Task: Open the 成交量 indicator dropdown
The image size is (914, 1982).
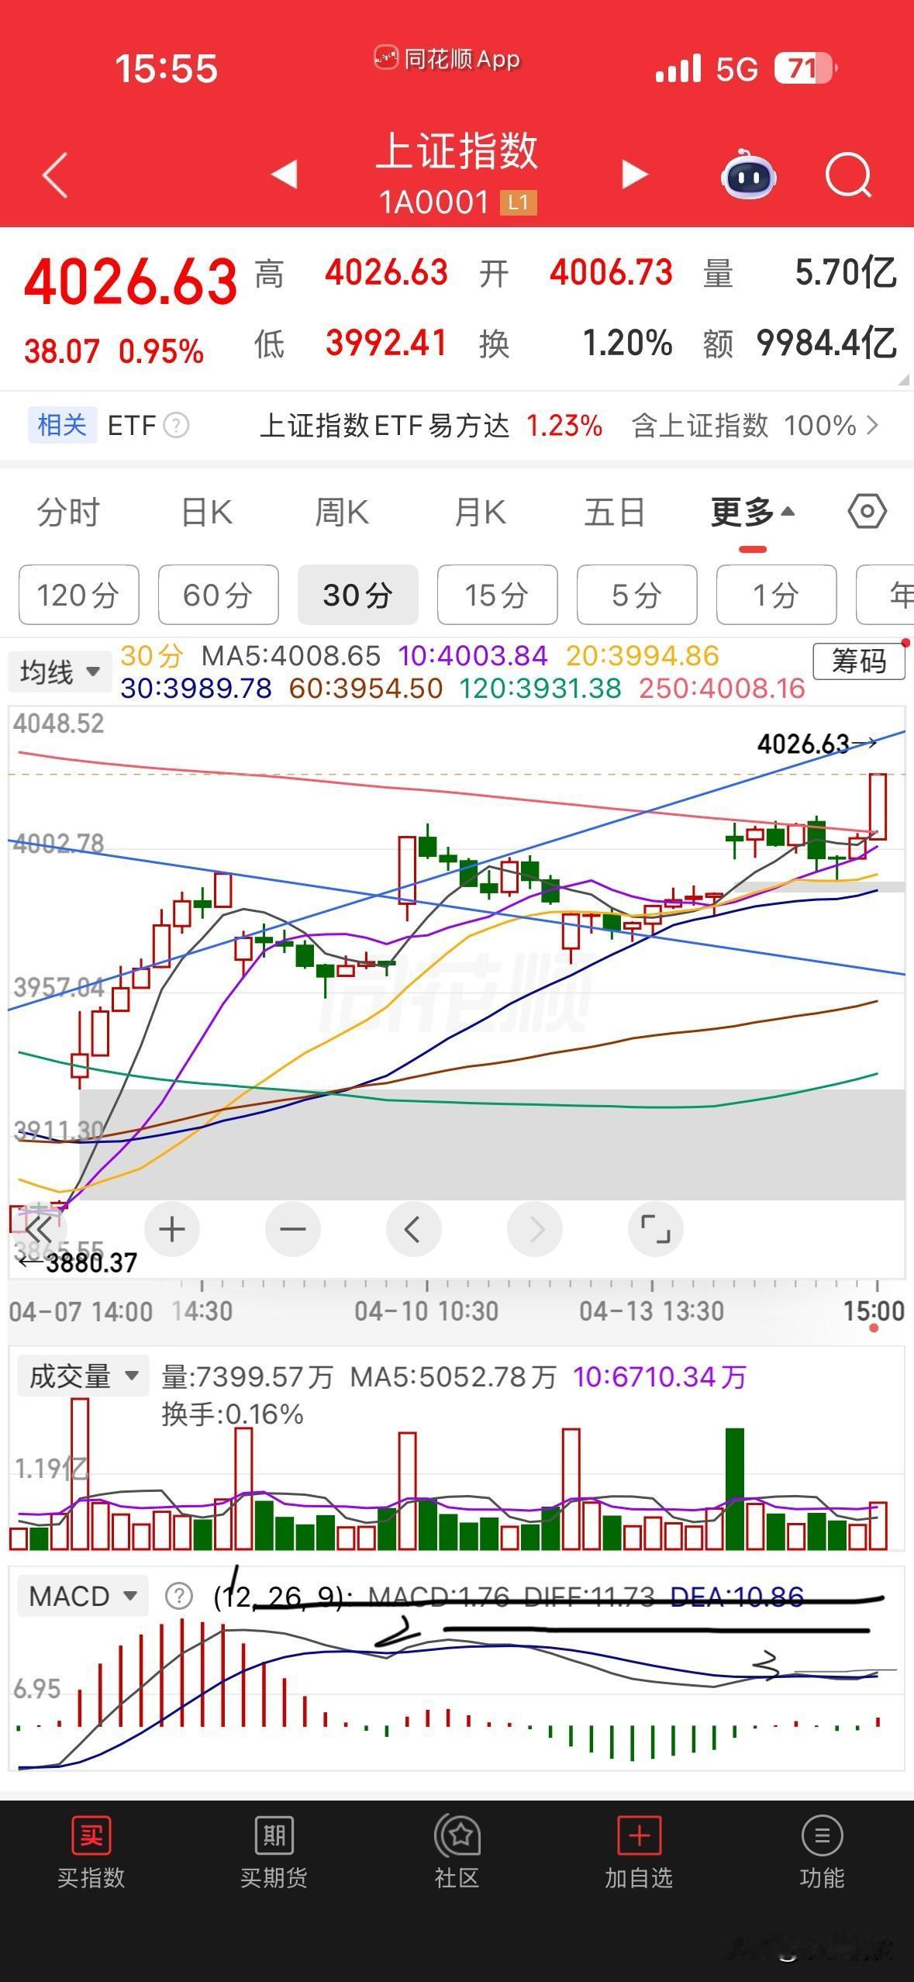Action: [83, 1376]
